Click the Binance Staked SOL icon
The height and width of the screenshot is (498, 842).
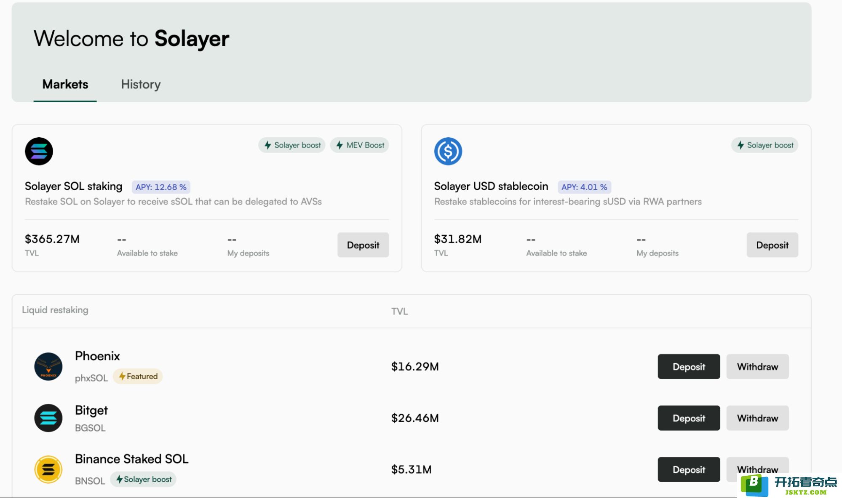click(48, 469)
